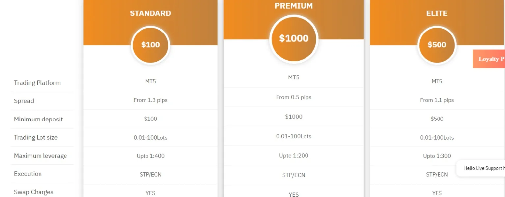Click the Trading Lot size row label
The image size is (505, 197).
click(x=36, y=138)
